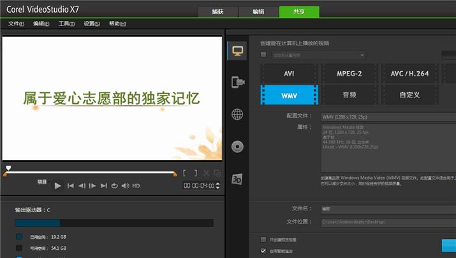The image size is (456, 258).
Task: Select the Web upload globe icon
Action: pos(237,114)
